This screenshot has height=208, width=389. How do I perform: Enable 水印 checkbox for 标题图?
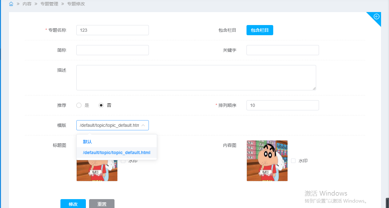pos(123,161)
